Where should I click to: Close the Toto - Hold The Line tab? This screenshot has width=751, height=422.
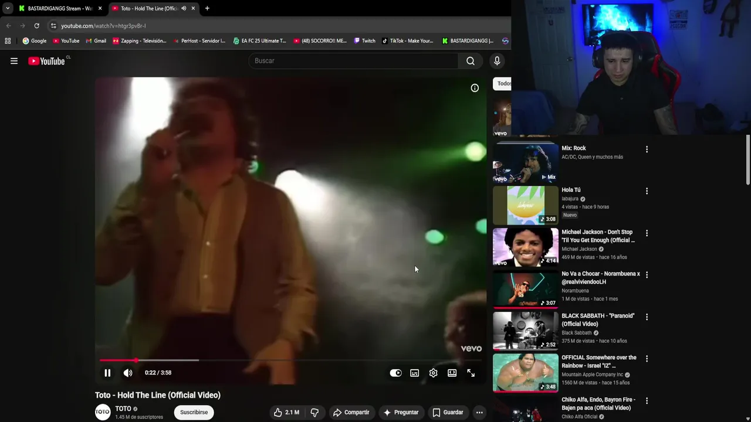(193, 8)
